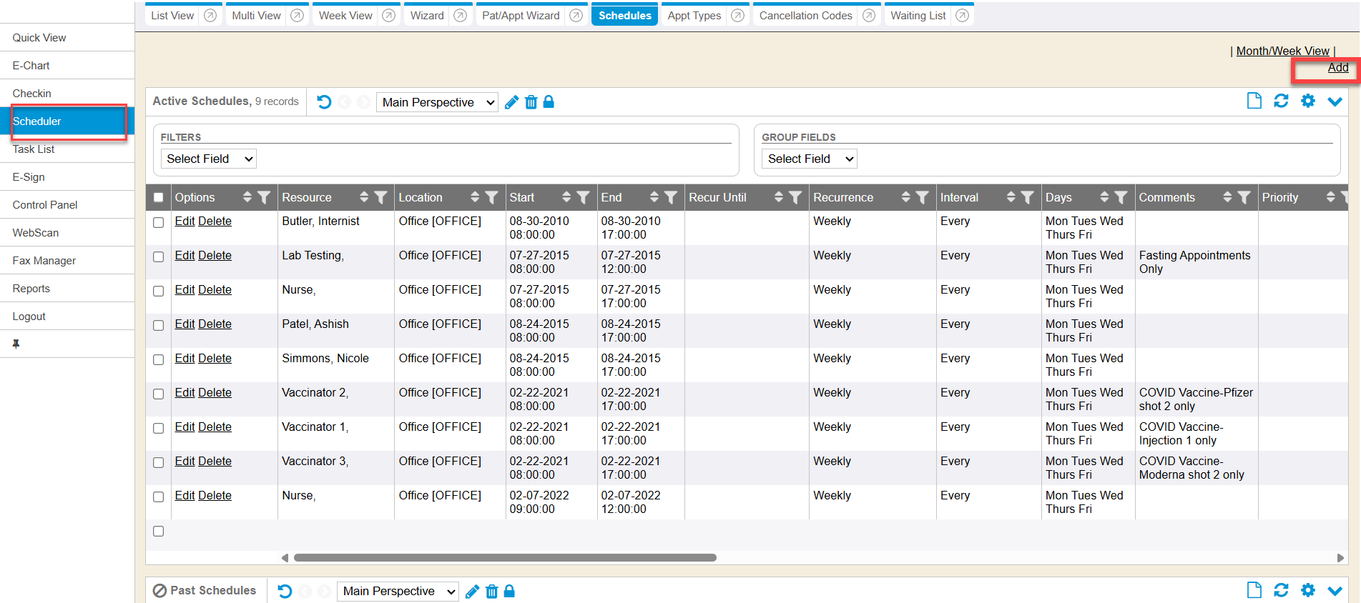Open Reports from the left sidebar
The height and width of the screenshot is (603, 1361).
tap(31, 289)
